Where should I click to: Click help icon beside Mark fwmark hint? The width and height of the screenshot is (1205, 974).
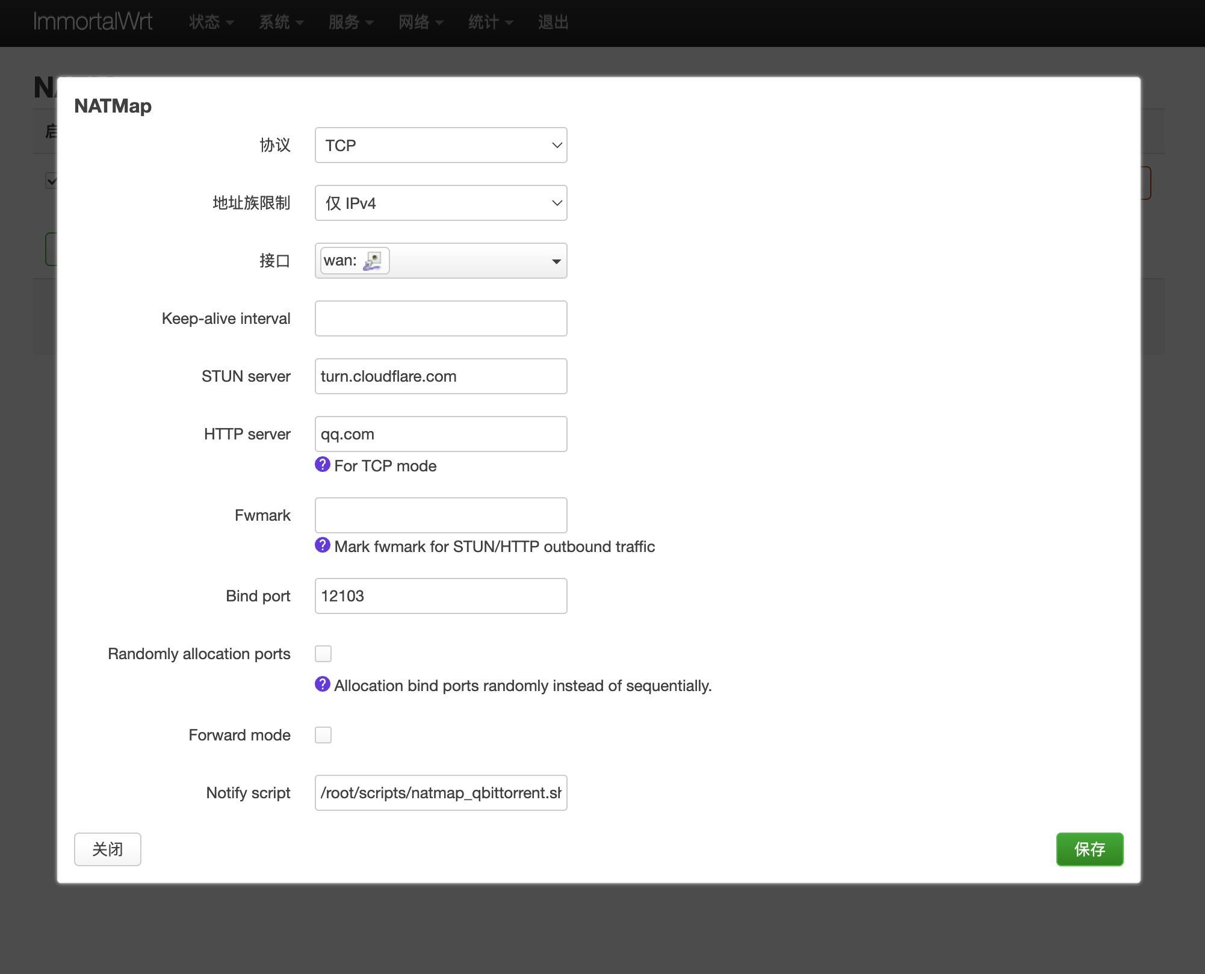click(x=323, y=545)
